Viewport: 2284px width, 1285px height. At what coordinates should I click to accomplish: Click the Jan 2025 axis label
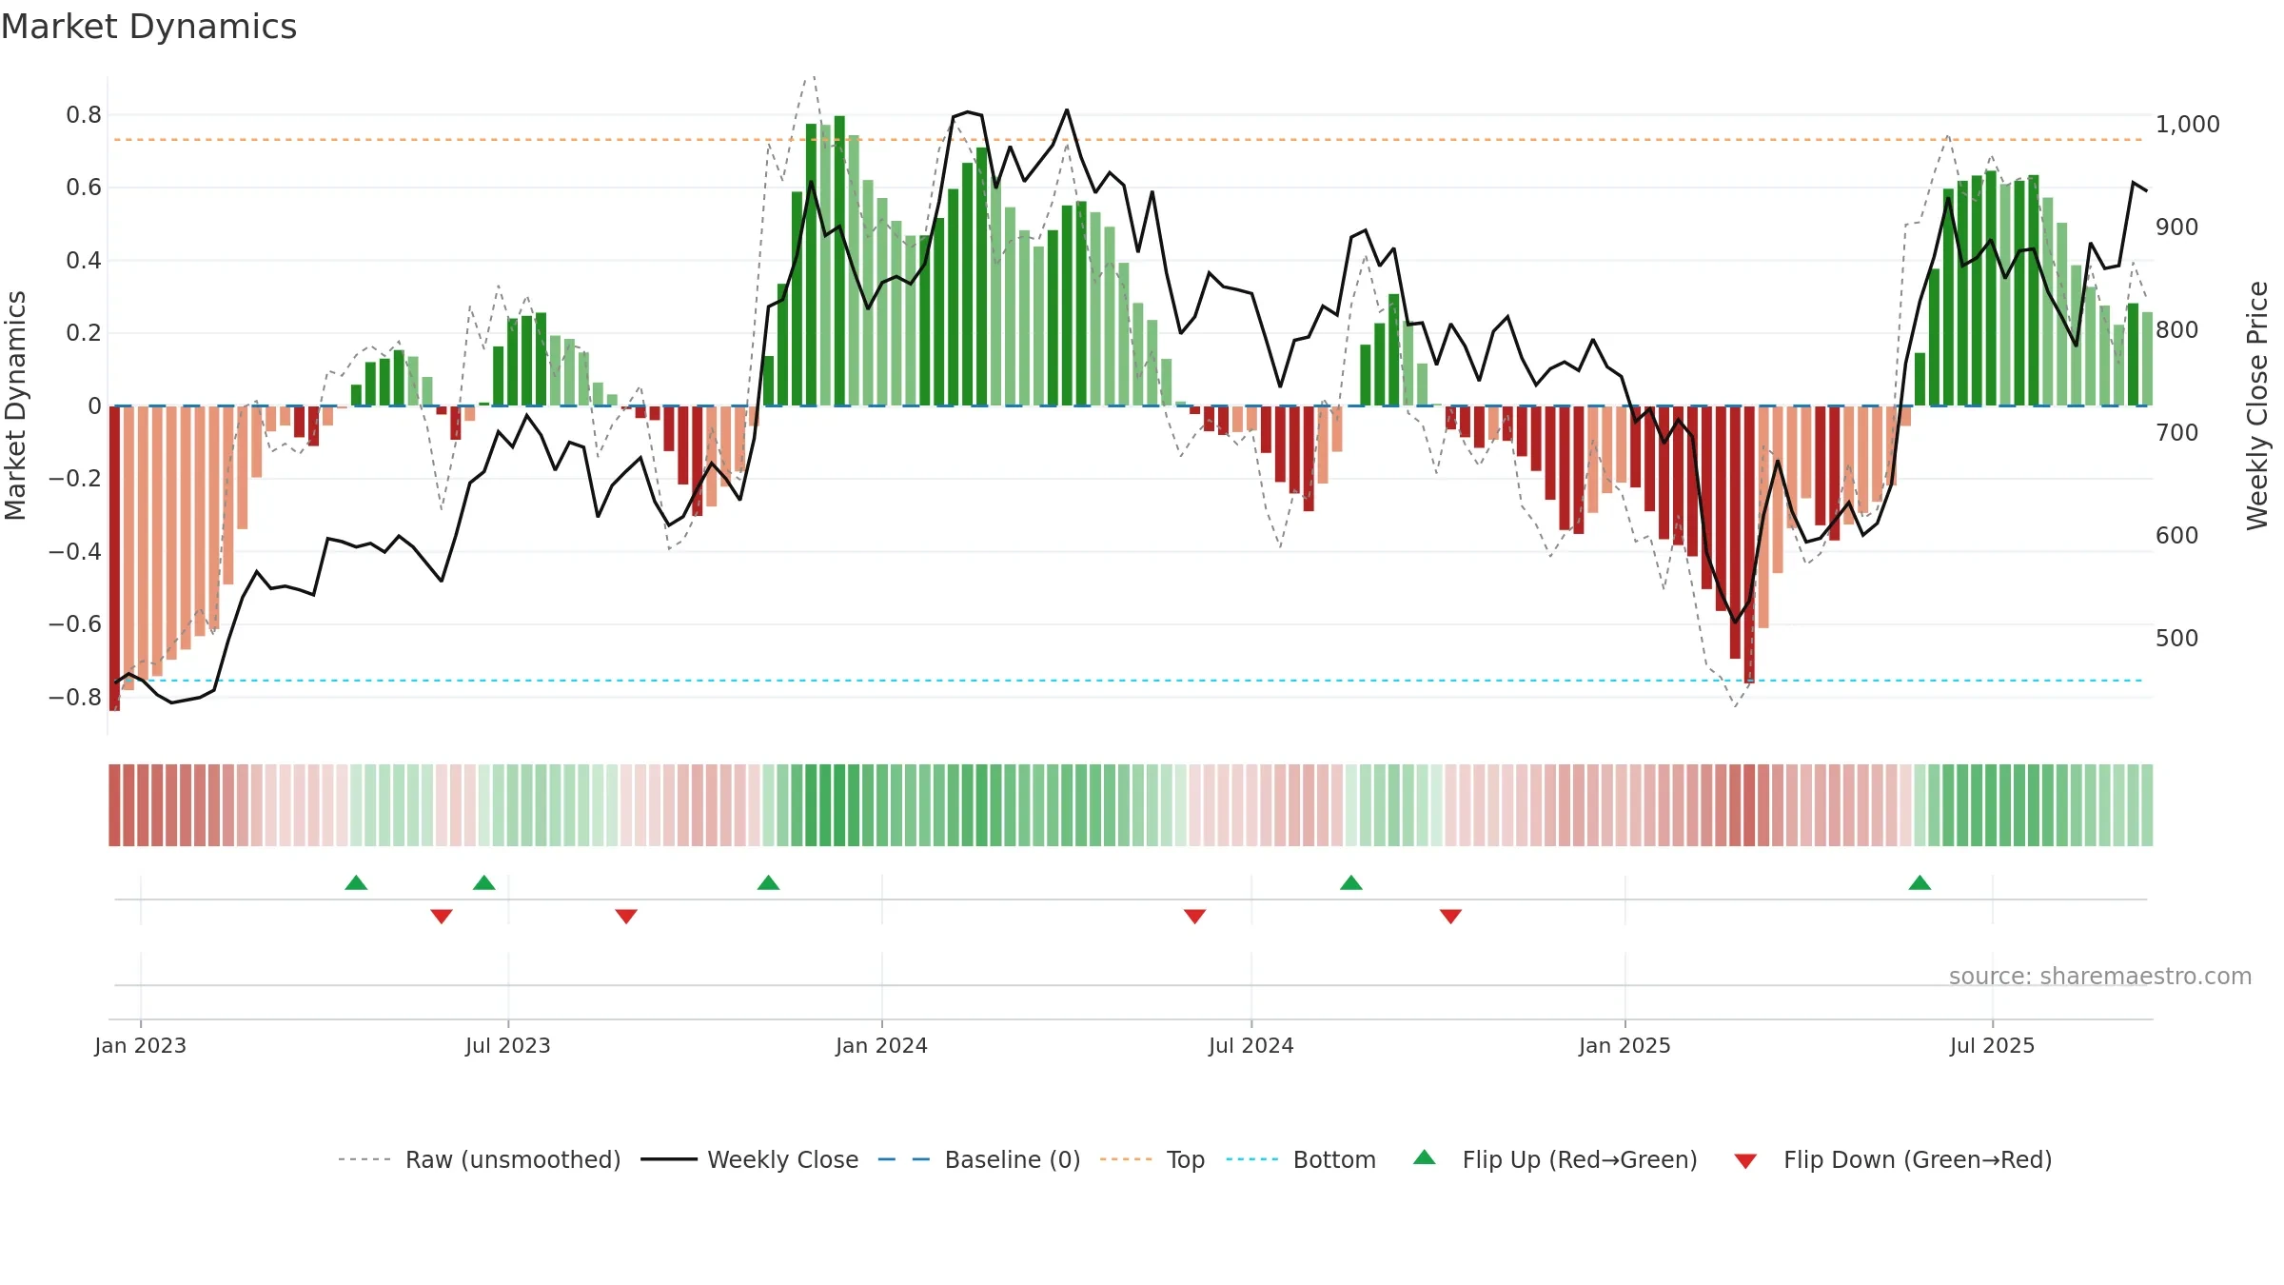point(1625,1045)
